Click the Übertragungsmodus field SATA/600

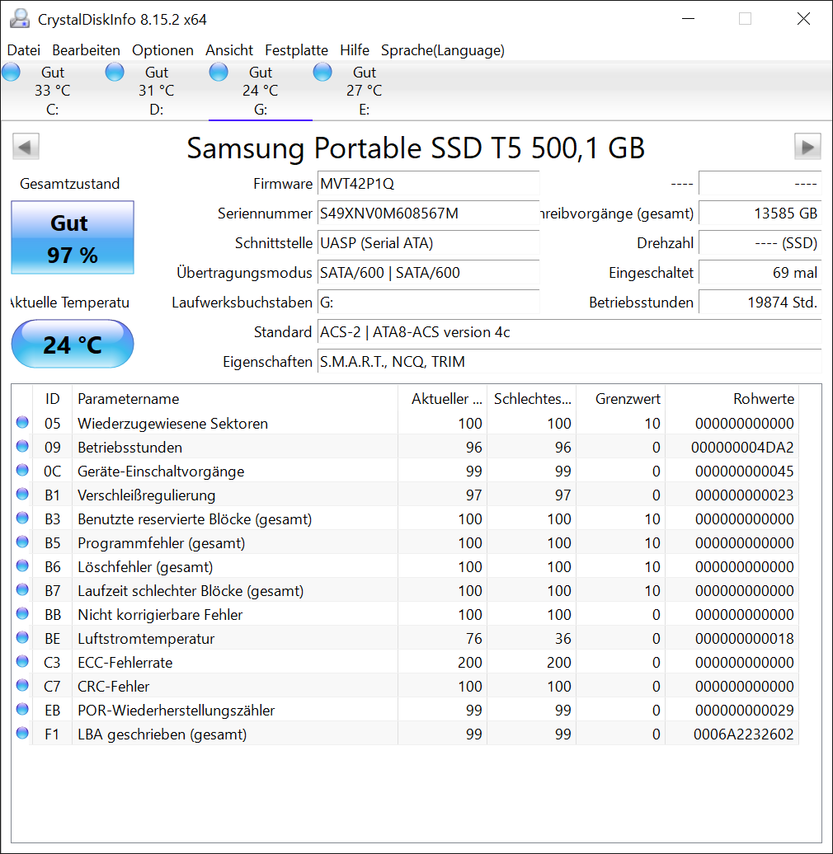(428, 272)
